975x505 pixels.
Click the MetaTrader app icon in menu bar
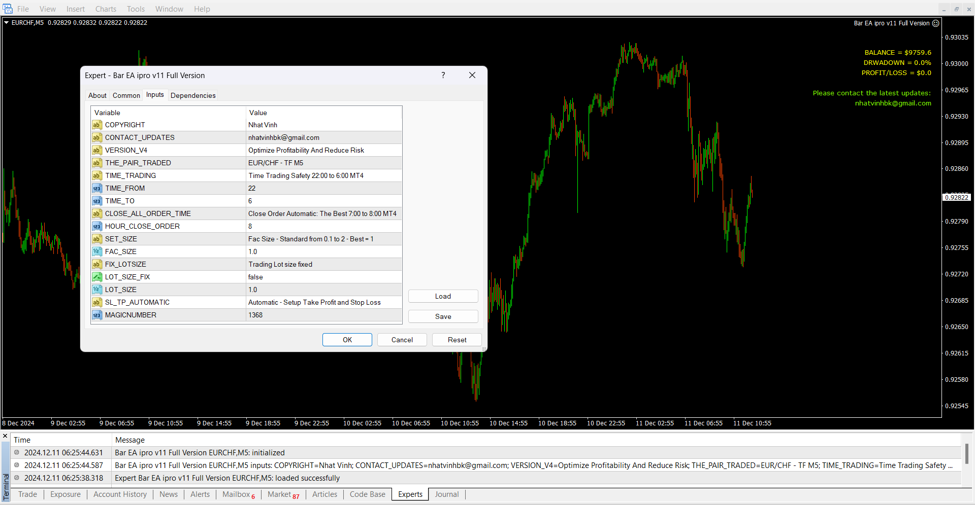pos(8,9)
